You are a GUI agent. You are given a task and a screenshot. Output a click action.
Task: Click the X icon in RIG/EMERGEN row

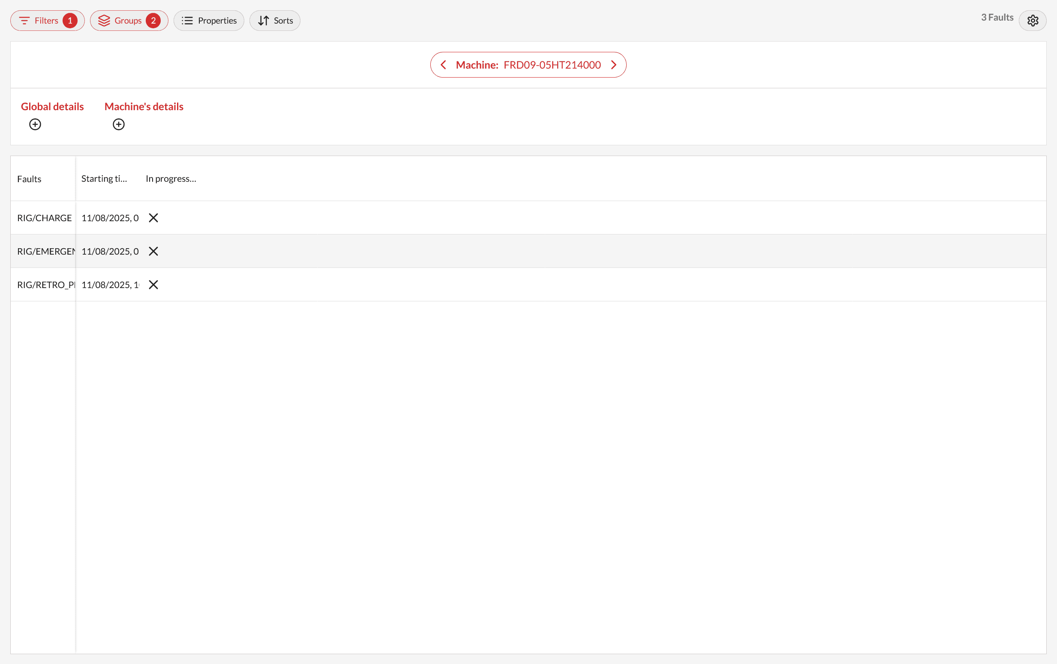[x=153, y=251]
